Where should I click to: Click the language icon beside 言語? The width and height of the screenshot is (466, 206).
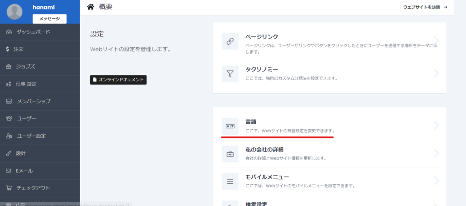click(230, 126)
